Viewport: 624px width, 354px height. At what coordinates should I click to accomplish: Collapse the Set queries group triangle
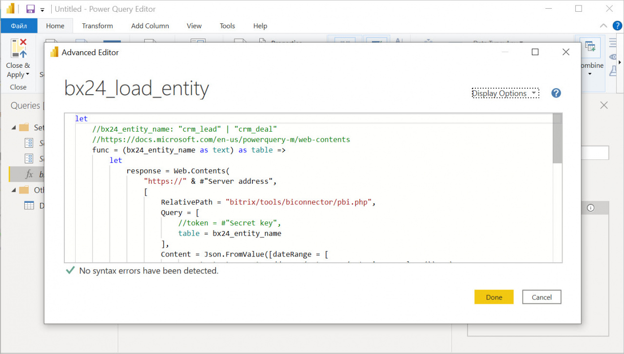pos(14,127)
